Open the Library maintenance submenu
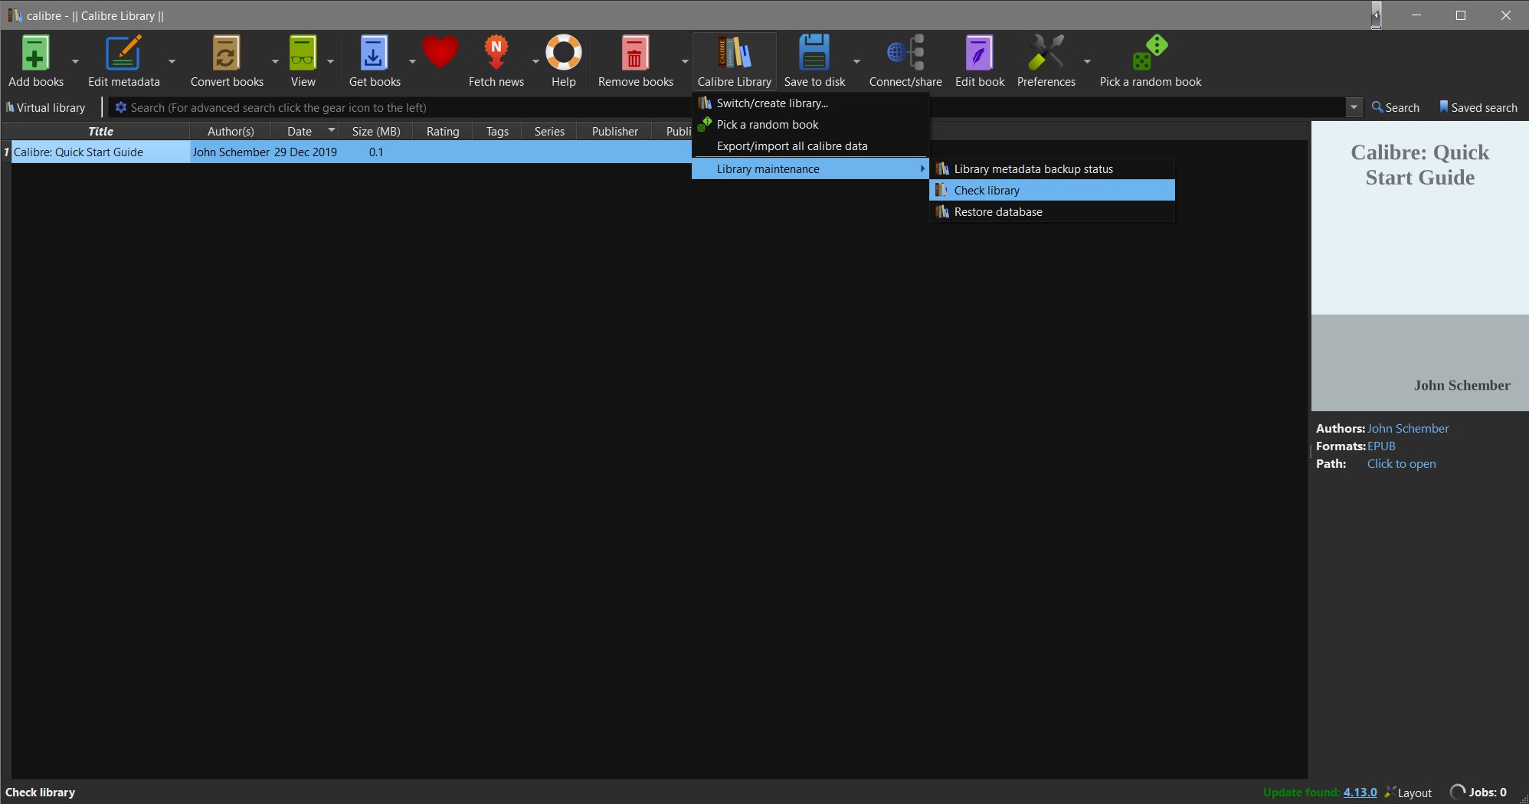The height and width of the screenshot is (804, 1529). coord(810,168)
